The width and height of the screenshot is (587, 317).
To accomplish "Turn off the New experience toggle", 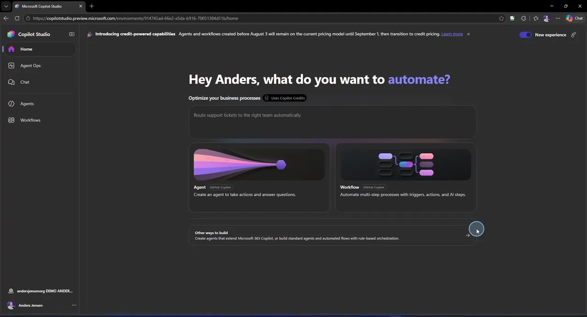I will tap(526, 35).
